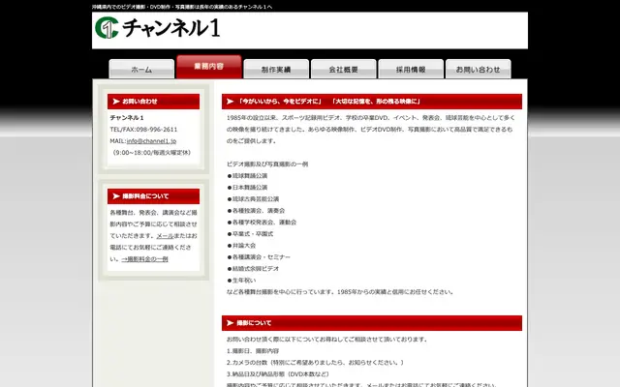Viewport: 620px width, 387px height.
Task: Click the TEL/FAX:098-996-2611 text
Action: (x=143, y=130)
